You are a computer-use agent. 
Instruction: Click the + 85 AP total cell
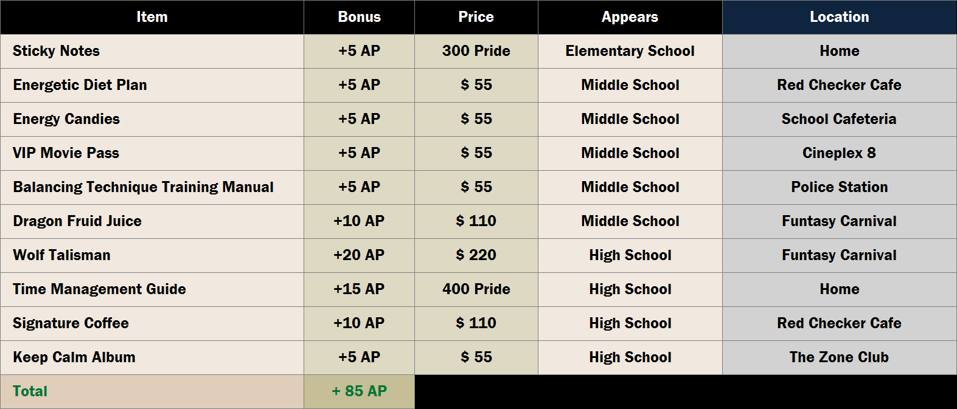click(x=359, y=391)
